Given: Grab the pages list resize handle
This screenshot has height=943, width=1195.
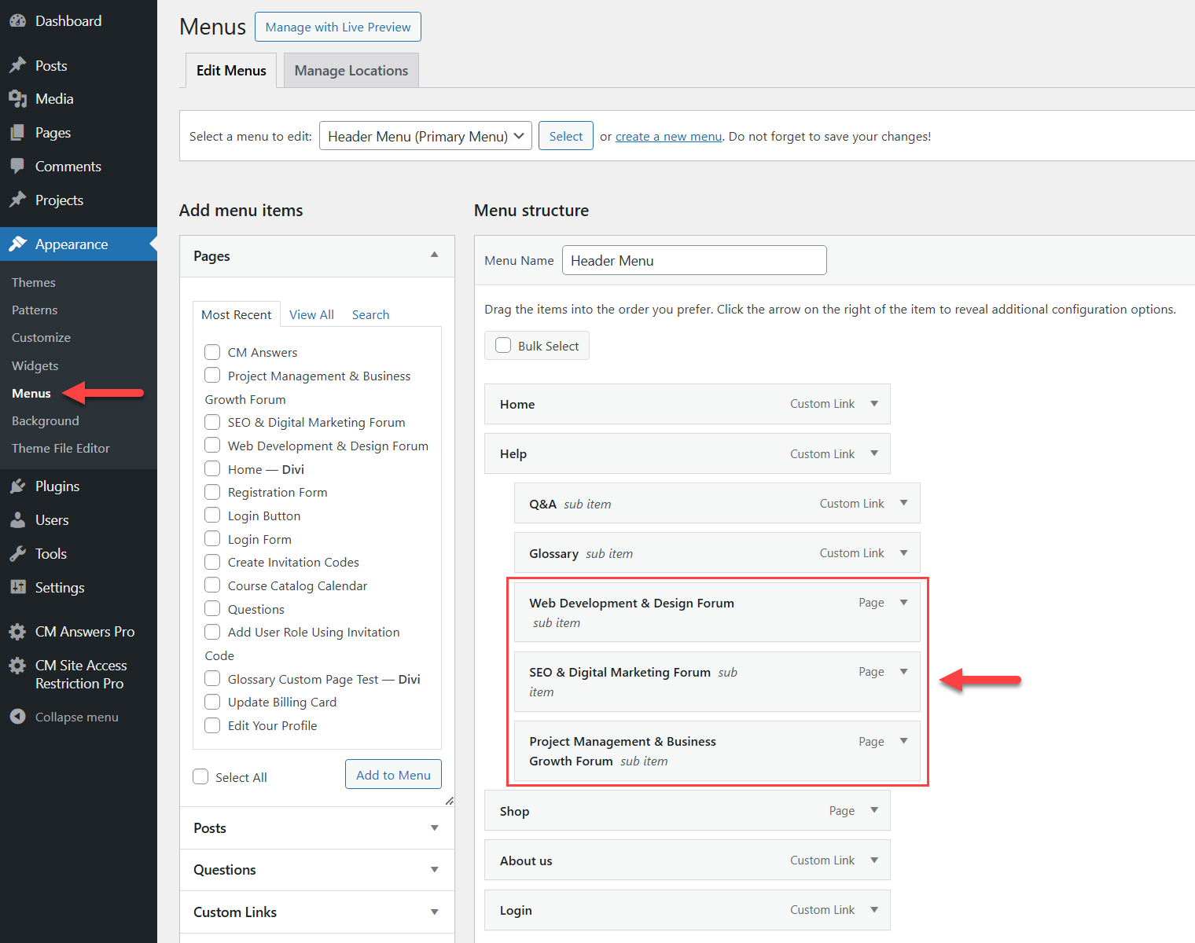Looking at the screenshot, I should click(450, 801).
